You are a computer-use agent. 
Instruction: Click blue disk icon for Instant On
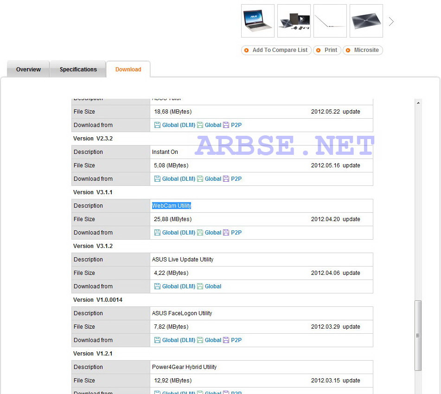point(158,179)
